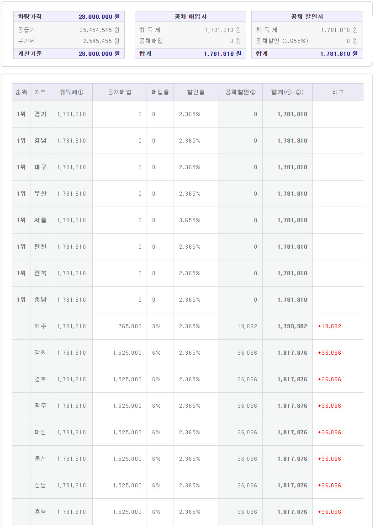The image size is (375, 528).
Task: Select the 충남 region cell
Action: coord(40,300)
